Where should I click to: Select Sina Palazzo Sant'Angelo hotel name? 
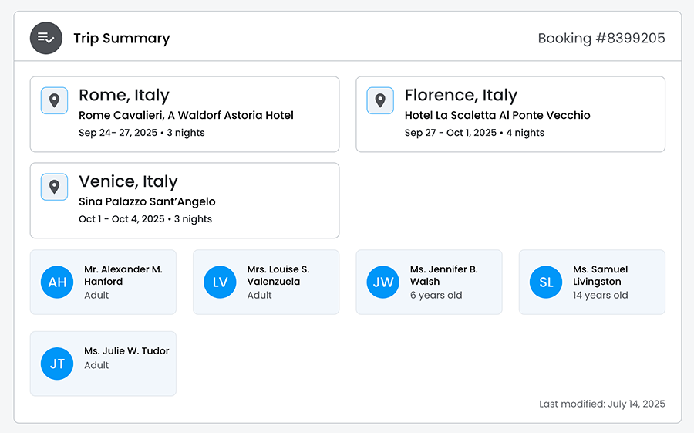147,202
